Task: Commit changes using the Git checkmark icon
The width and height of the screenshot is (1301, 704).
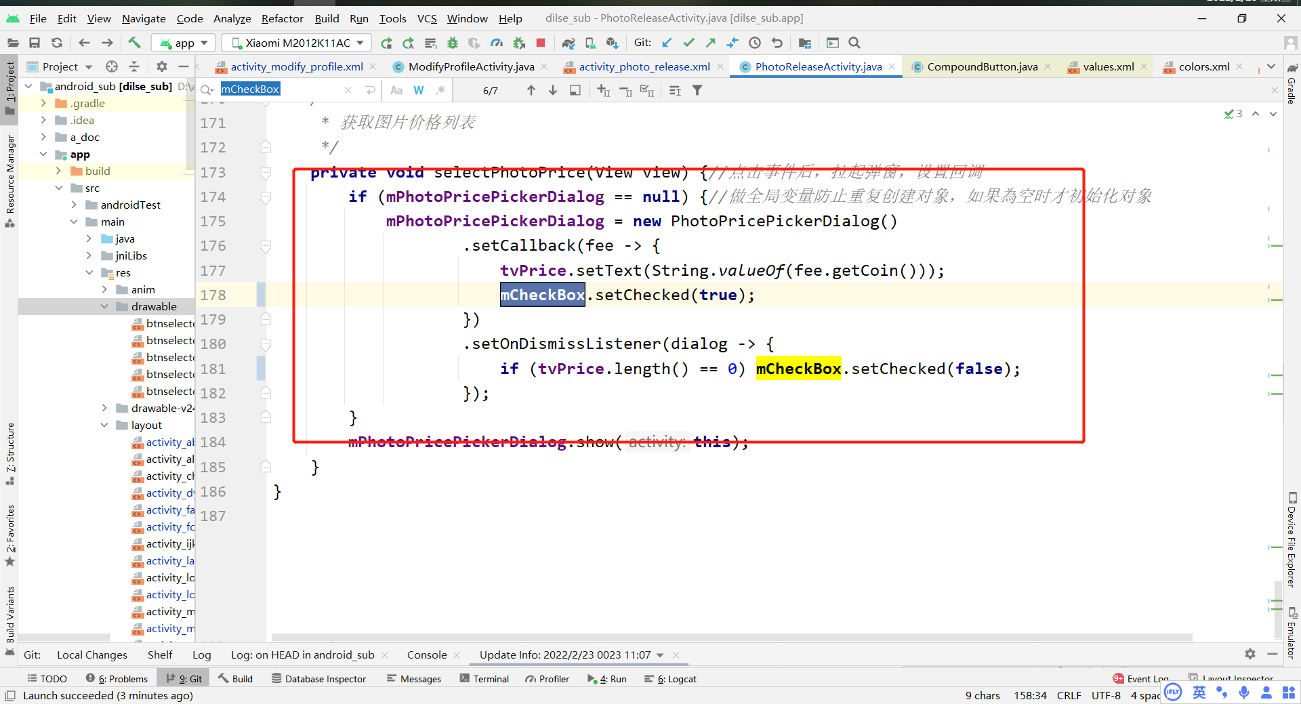Action: tap(689, 43)
